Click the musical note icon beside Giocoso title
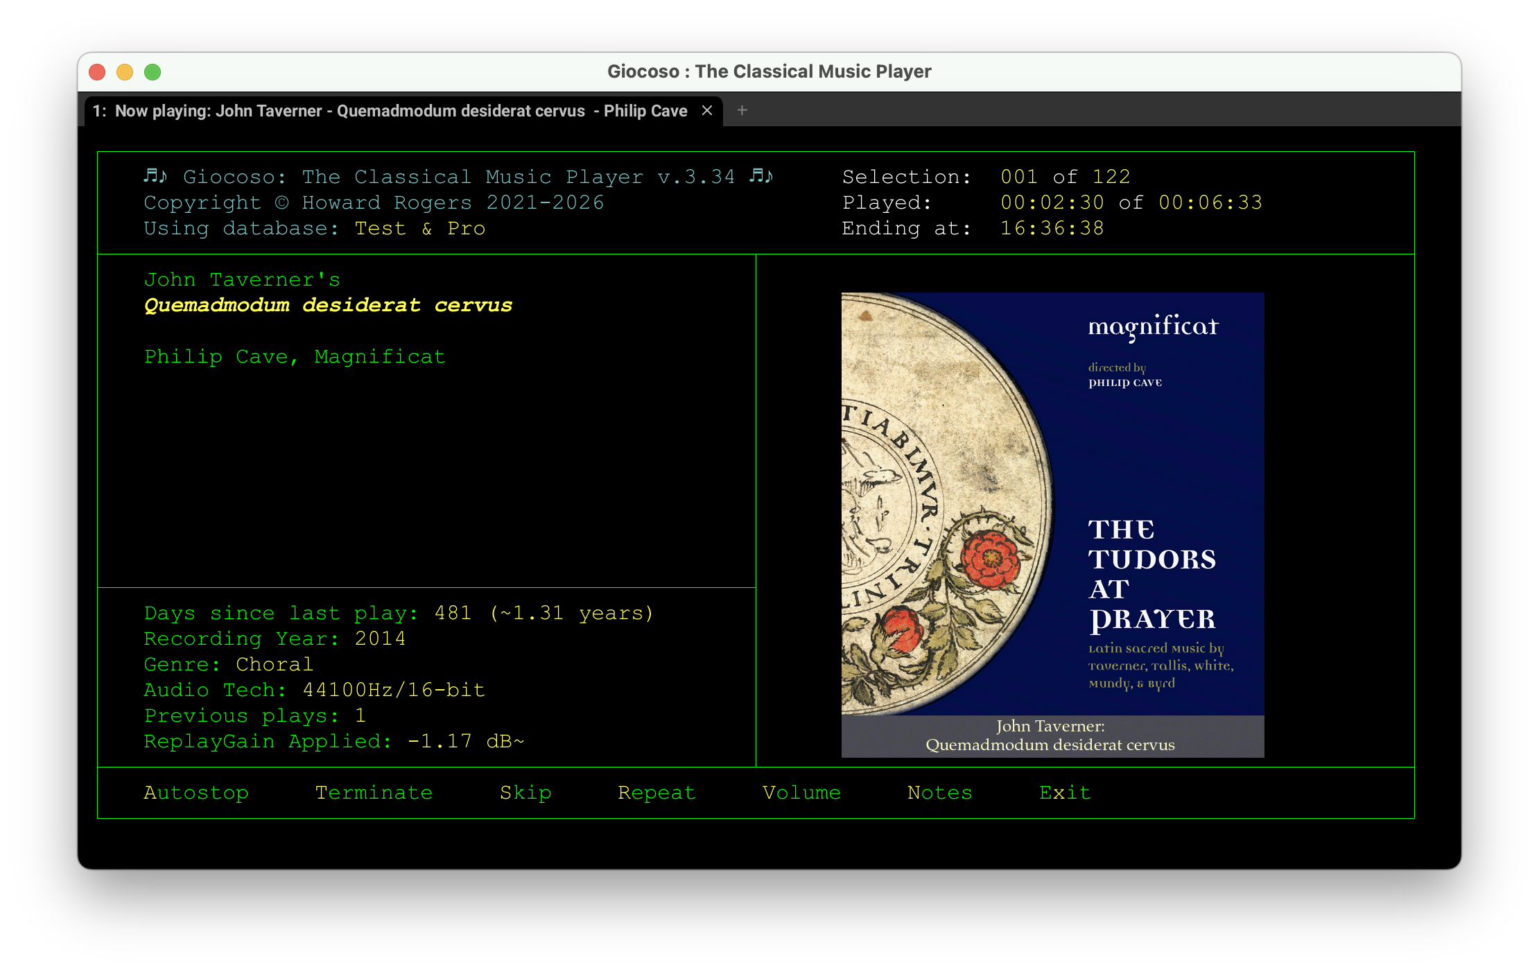Screen dimensions: 1539x972 pyautogui.click(x=154, y=175)
